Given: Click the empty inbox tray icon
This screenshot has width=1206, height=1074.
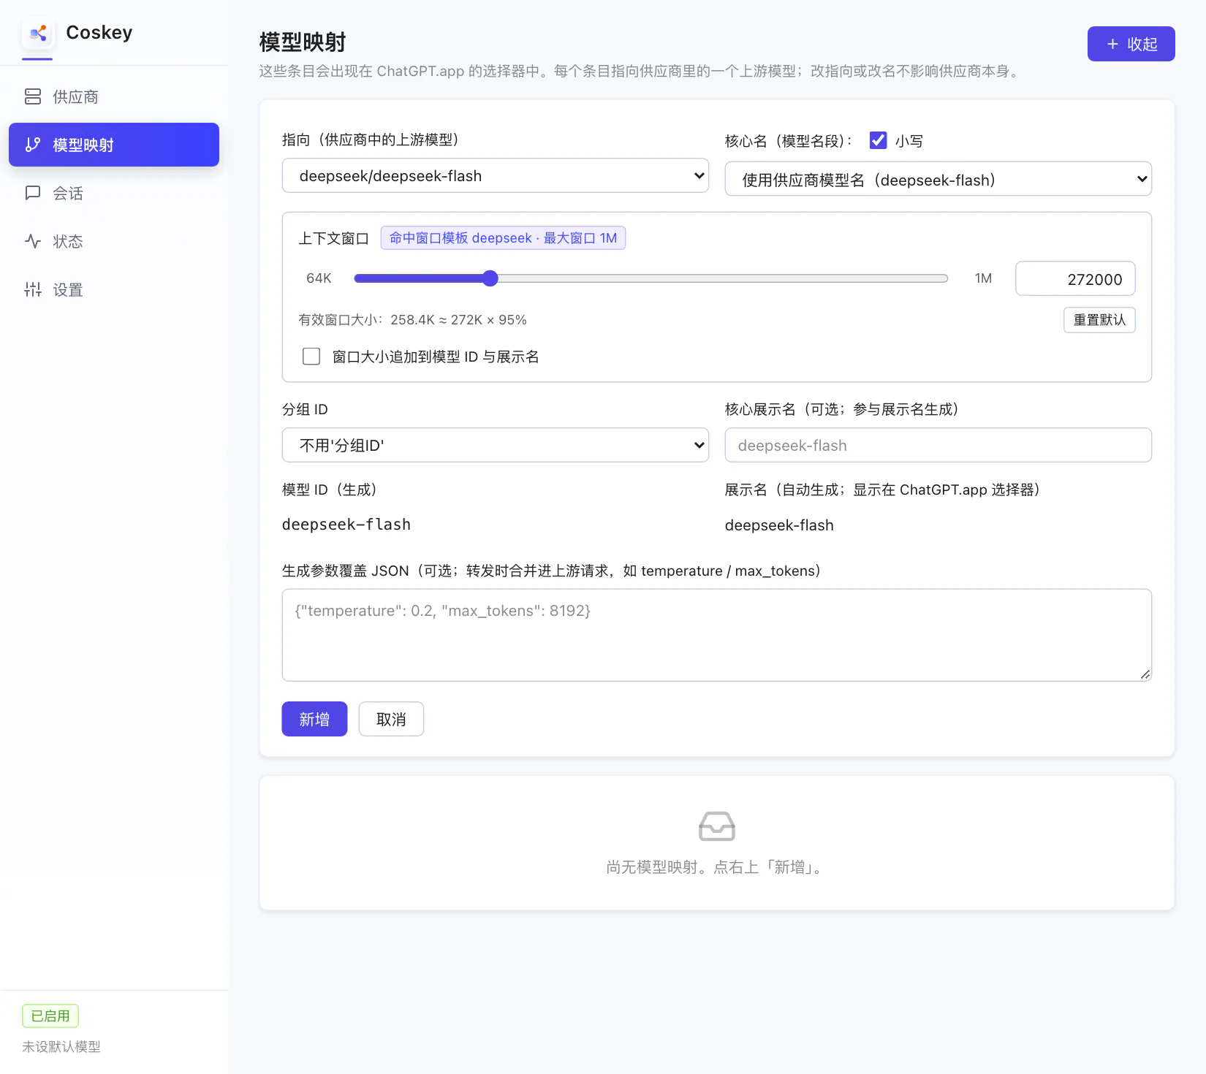Looking at the screenshot, I should (717, 826).
